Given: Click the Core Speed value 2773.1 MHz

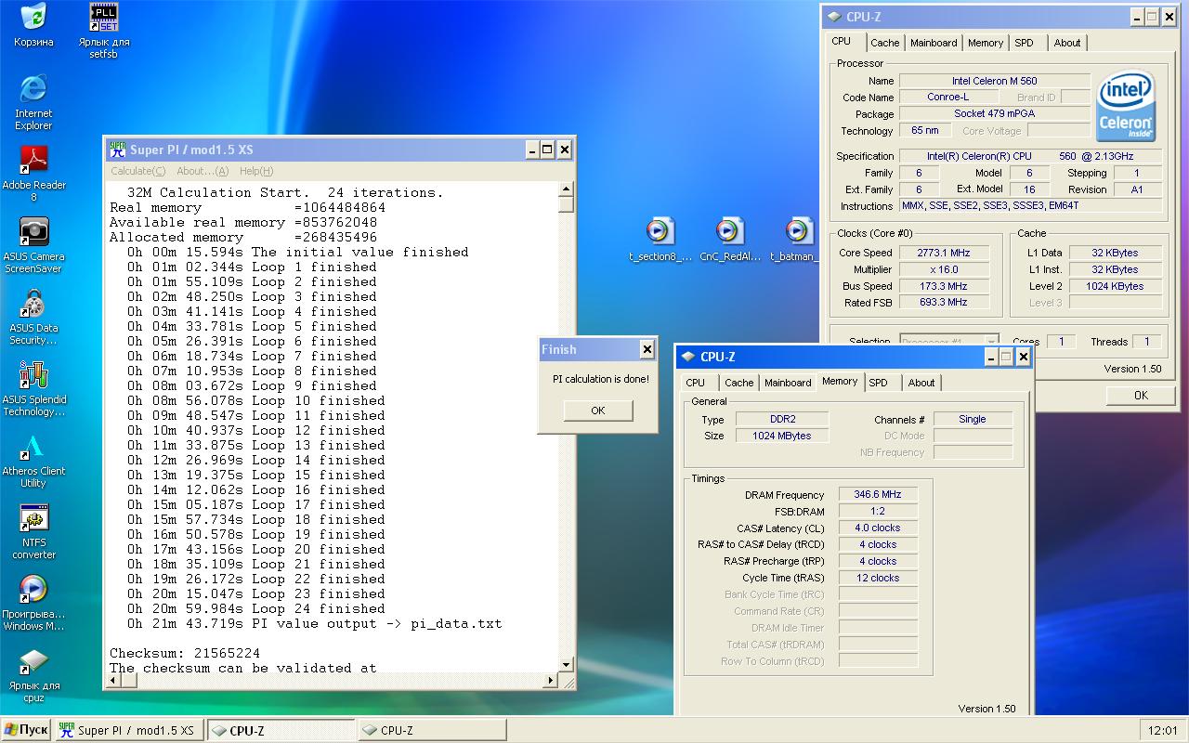Looking at the screenshot, I should pos(944,253).
